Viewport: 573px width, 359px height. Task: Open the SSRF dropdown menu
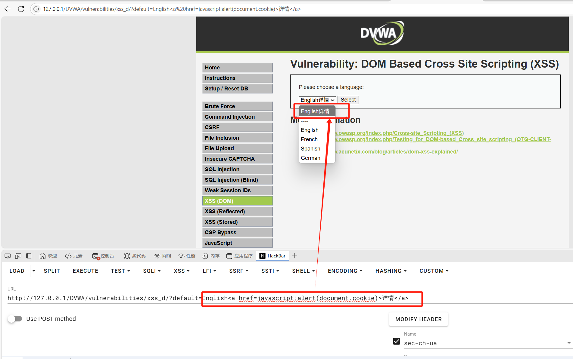[239, 271]
